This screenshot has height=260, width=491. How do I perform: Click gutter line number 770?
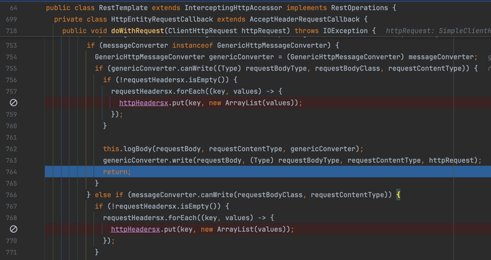pyautogui.click(x=12, y=240)
